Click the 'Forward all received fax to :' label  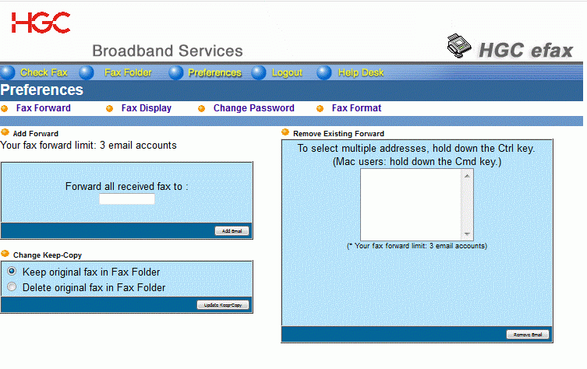[126, 186]
